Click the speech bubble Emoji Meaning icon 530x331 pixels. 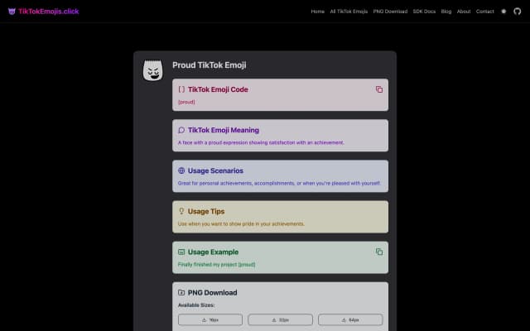point(181,130)
